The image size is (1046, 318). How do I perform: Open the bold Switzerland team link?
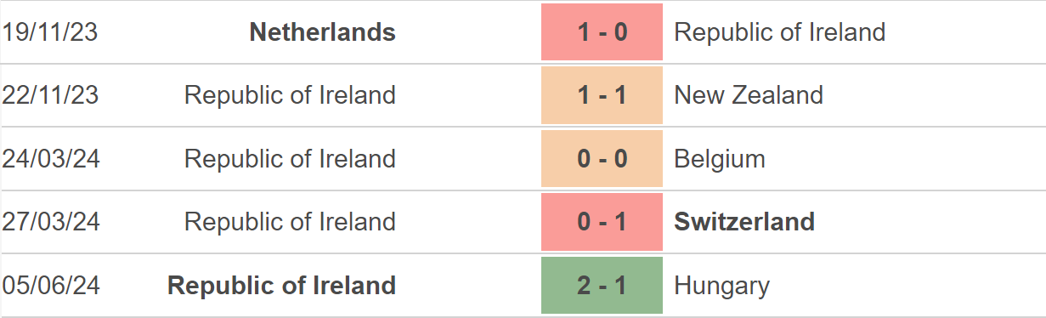pyautogui.click(x=744, y=222)
